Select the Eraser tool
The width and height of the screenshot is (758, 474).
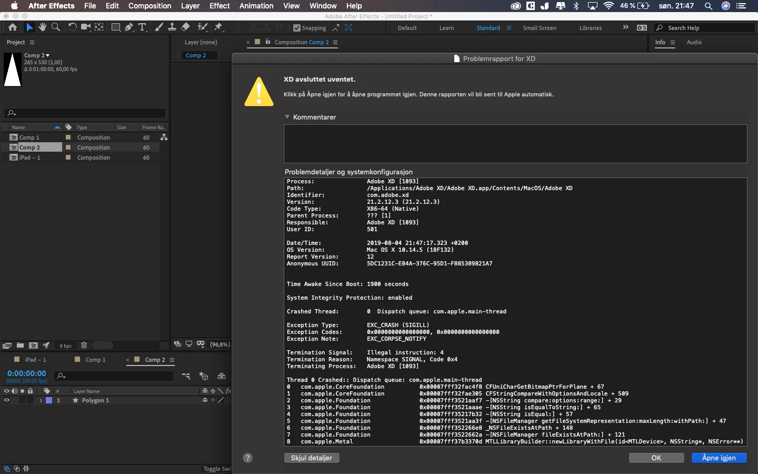[x=185, y=27]
